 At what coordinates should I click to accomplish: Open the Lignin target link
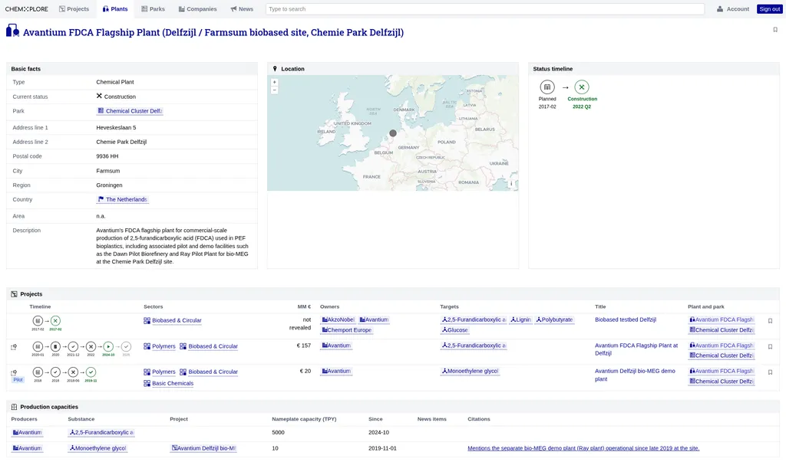(x=520, y=319)
